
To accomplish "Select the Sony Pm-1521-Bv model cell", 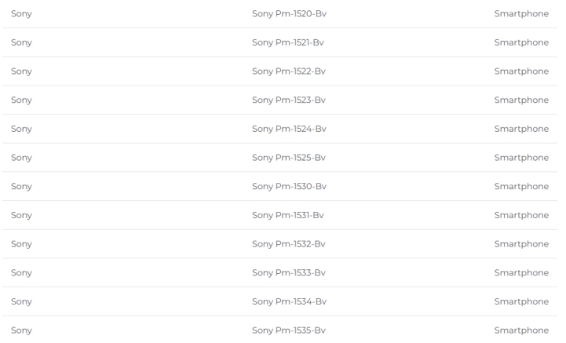I will (x=288, y=42).
